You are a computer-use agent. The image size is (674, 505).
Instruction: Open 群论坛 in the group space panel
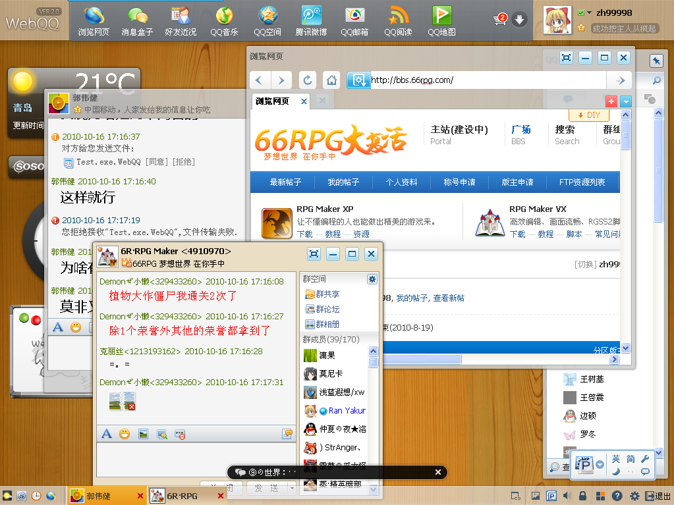[x=322, y=309]
